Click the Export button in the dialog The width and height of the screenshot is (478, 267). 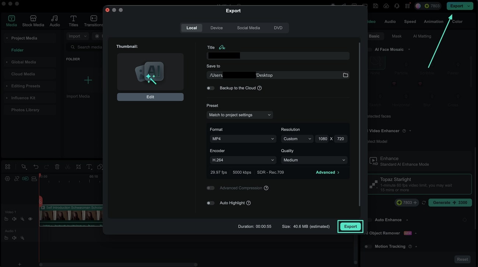(x=350, y=226)
